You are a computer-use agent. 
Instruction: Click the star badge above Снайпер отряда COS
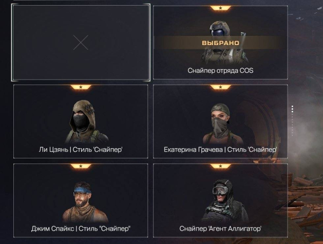[x=220, y=8]
